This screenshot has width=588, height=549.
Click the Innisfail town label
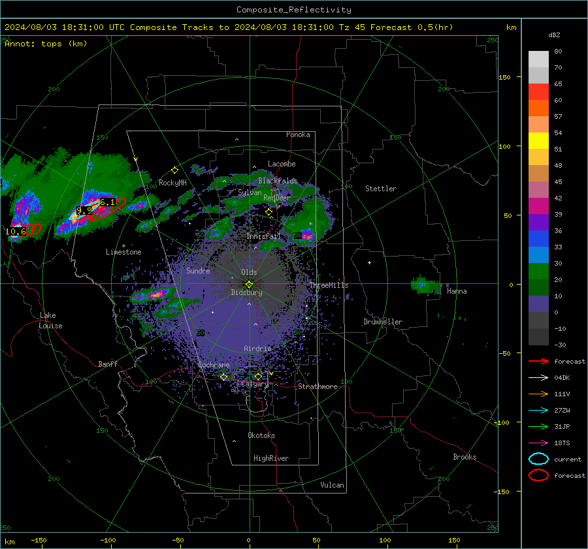pyautogui.click(x=264, y=236)
